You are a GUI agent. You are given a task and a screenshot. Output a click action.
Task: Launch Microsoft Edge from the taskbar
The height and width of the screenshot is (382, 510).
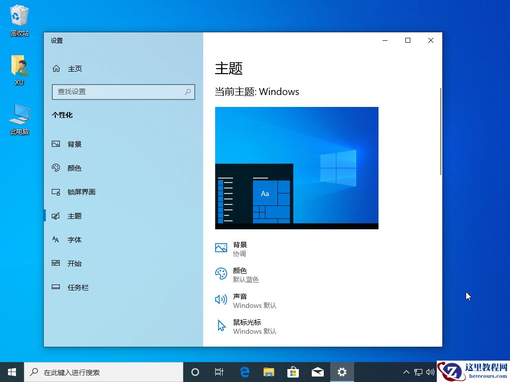click(x=244, y=372)
